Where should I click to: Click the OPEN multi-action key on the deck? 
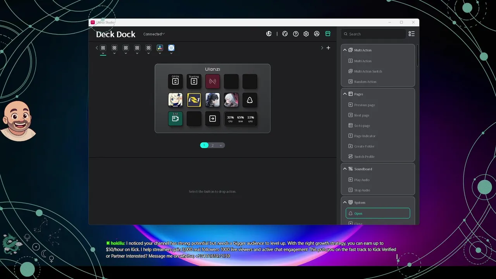(176, 81)
